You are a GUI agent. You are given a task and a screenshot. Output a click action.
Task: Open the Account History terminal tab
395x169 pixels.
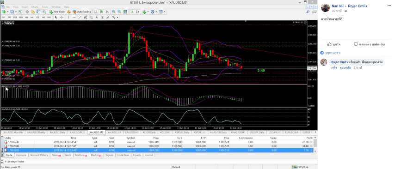(39, 155)
